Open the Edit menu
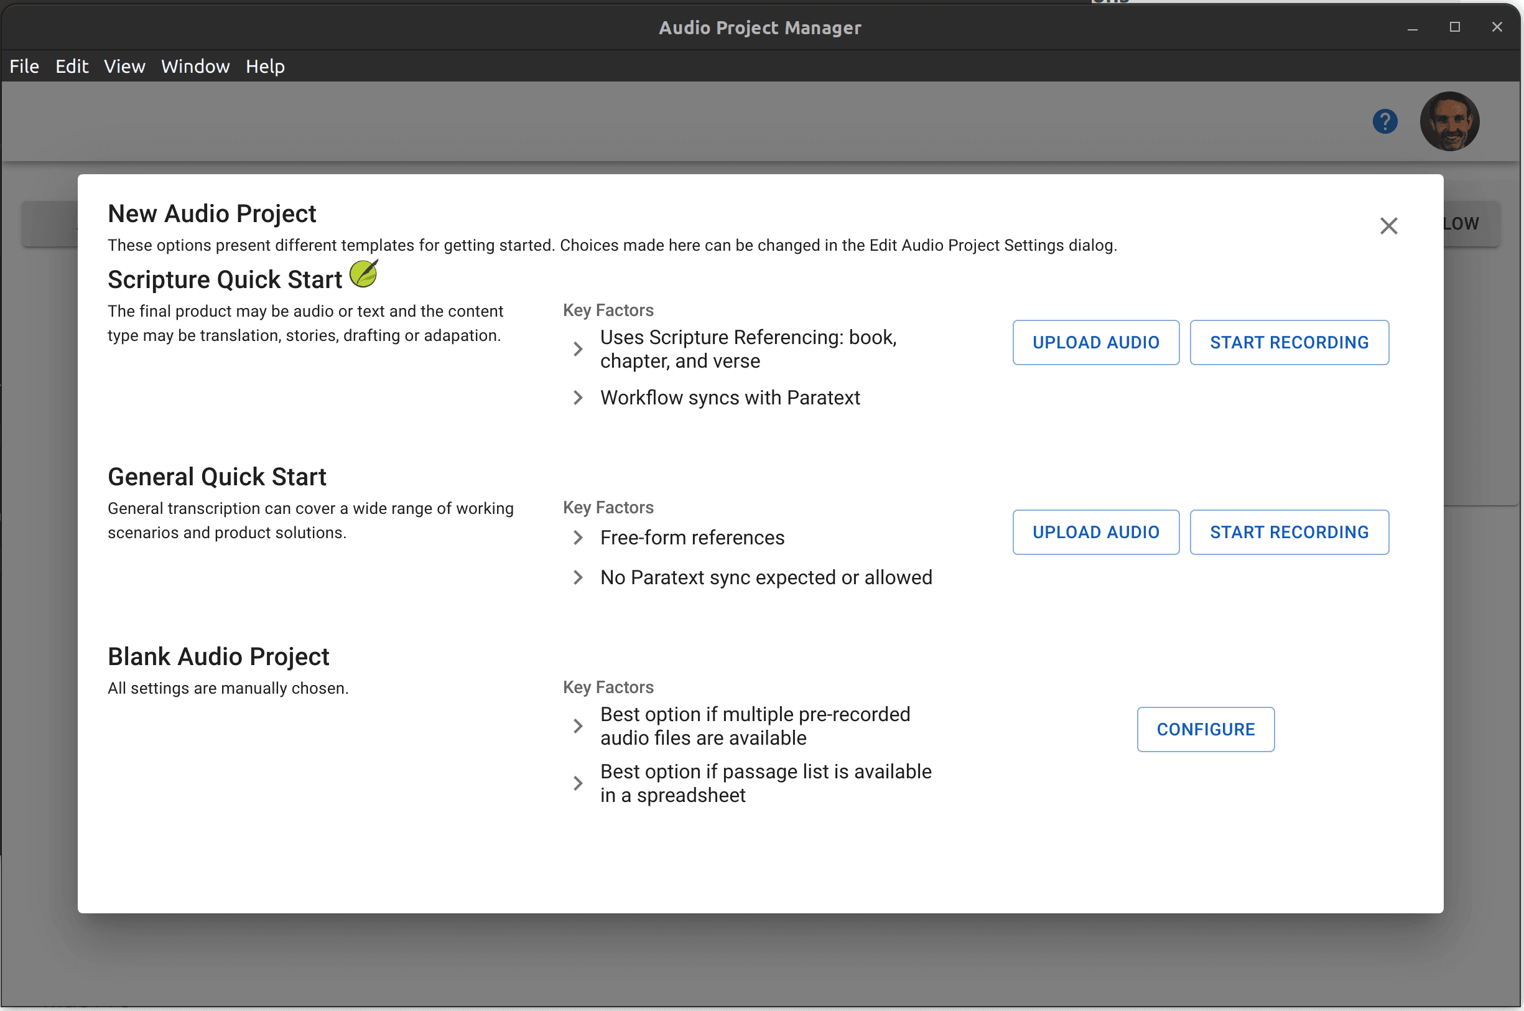The image size is (1524, 1011). point(72,67)
